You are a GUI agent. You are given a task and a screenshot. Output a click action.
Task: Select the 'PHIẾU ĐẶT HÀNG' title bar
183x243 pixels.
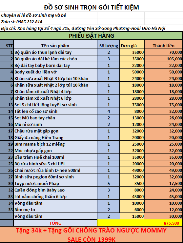click(91, 36)
